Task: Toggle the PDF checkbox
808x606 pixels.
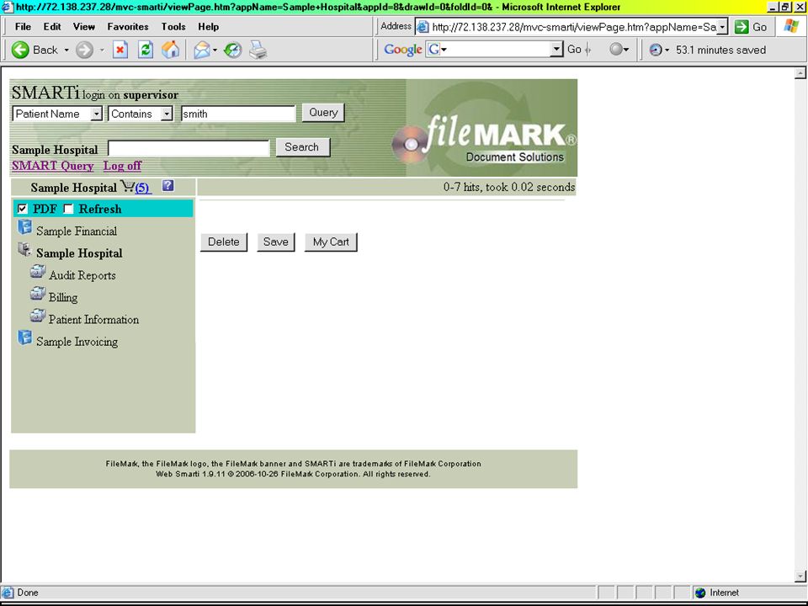Action: click(x=22, y=209)
